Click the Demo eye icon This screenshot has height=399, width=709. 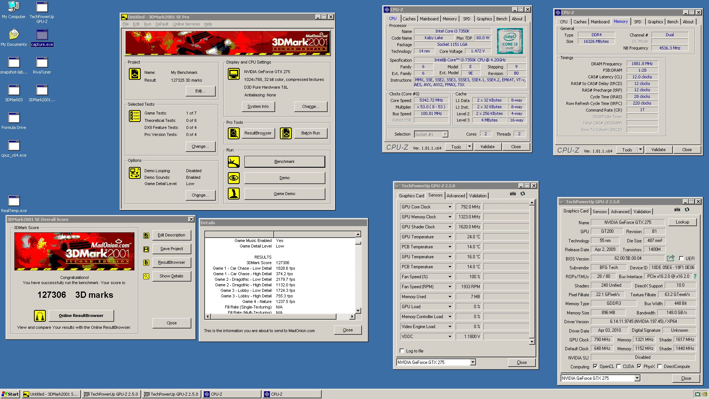[234, 178]
